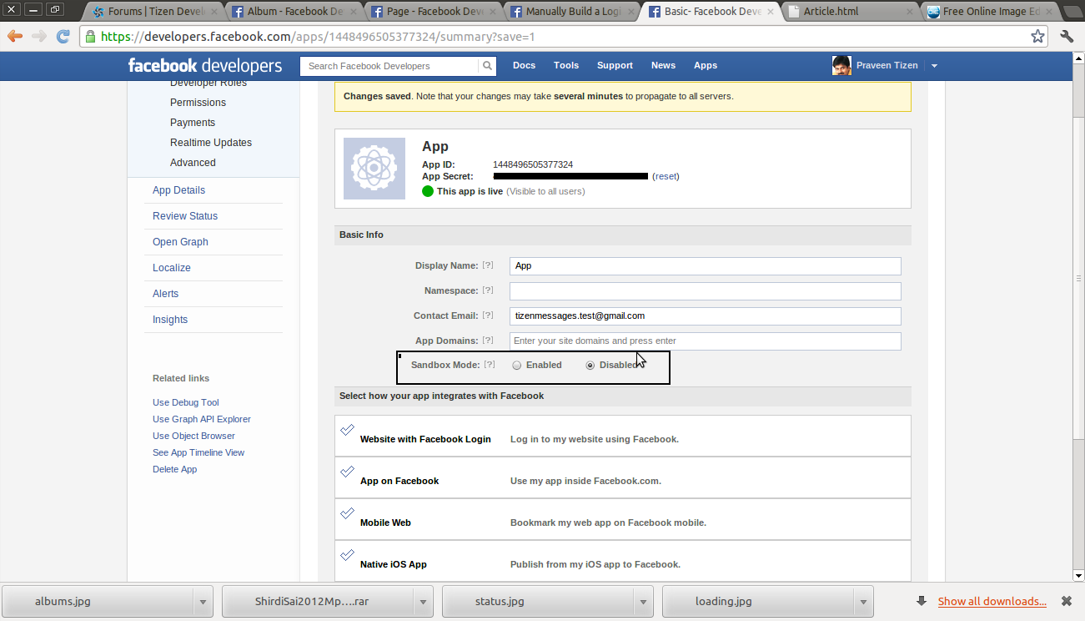The width and height of the screenshot is (1085, 621).
Task: Click Show all downloads link
Action: [992, 601]
